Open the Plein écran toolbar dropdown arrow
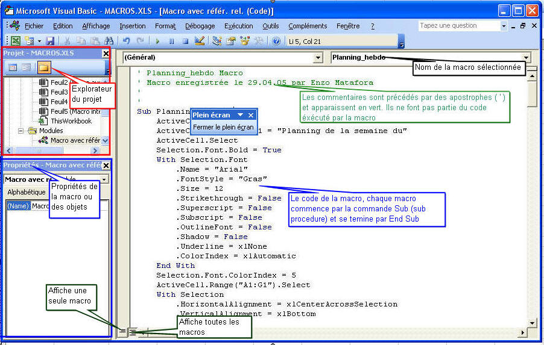This screenshot has width=544, height=345. click(x=240, y=115)
